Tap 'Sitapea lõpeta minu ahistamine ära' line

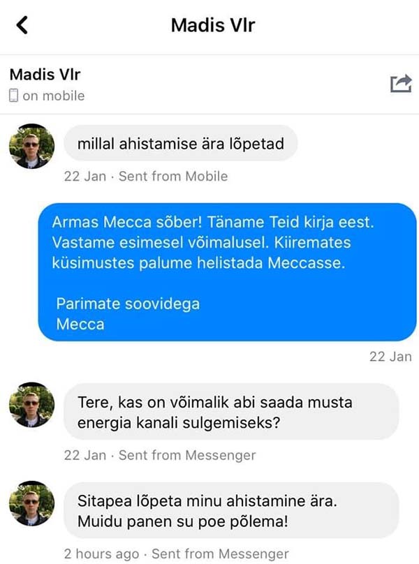click(x=207, y=500)
